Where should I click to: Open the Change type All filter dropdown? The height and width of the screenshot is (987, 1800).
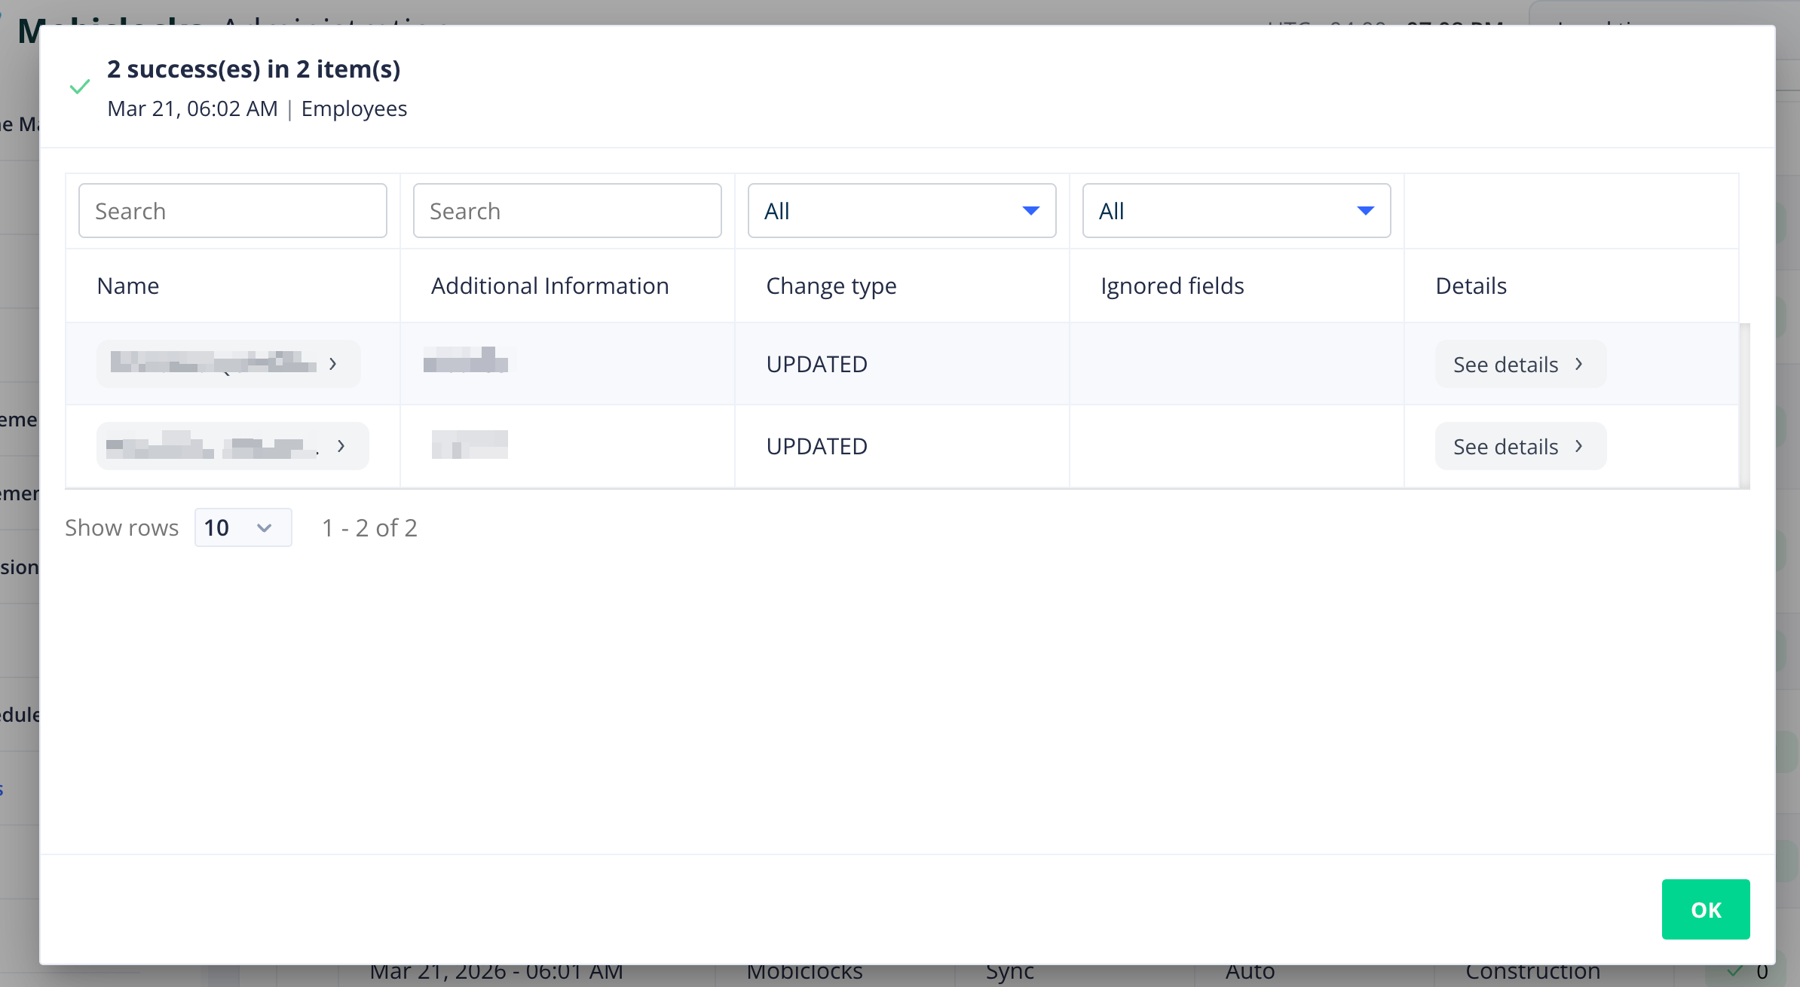pos(902,211)
